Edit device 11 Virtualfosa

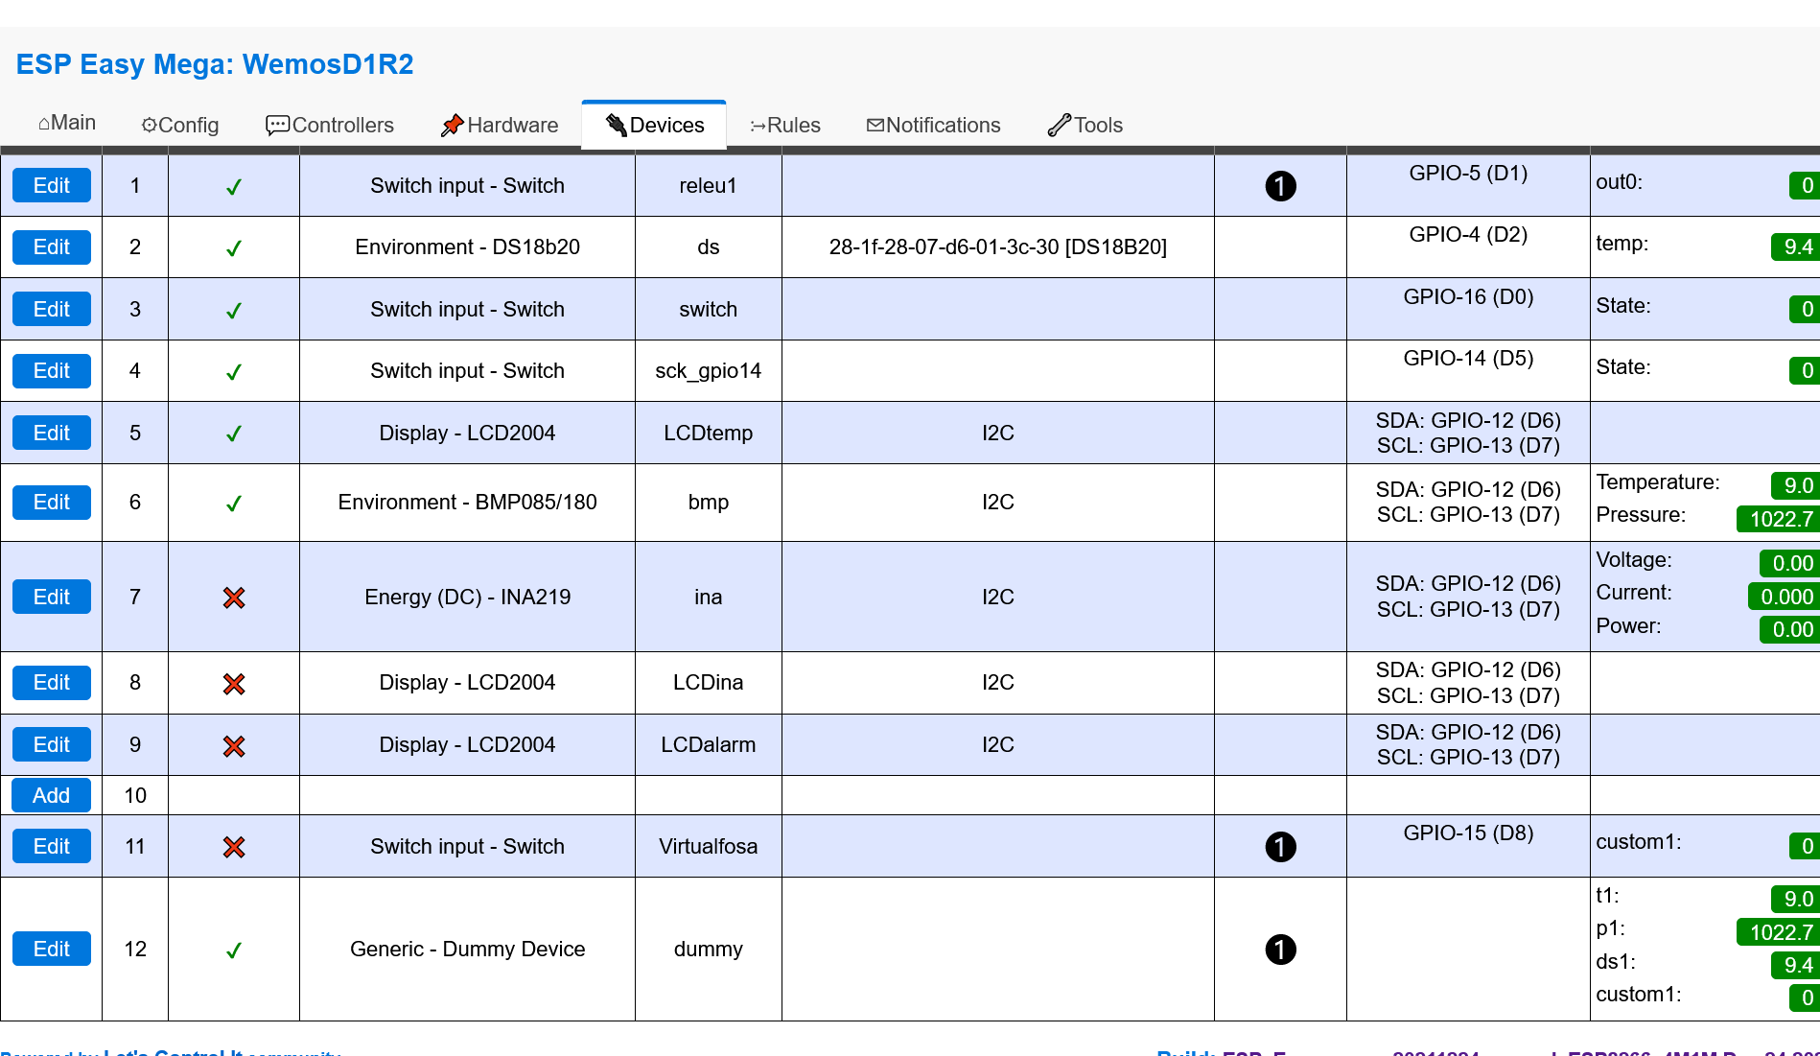52,846
